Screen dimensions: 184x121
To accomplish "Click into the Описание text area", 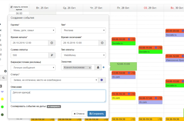I will pyautogui.click(x=58, y=96).
